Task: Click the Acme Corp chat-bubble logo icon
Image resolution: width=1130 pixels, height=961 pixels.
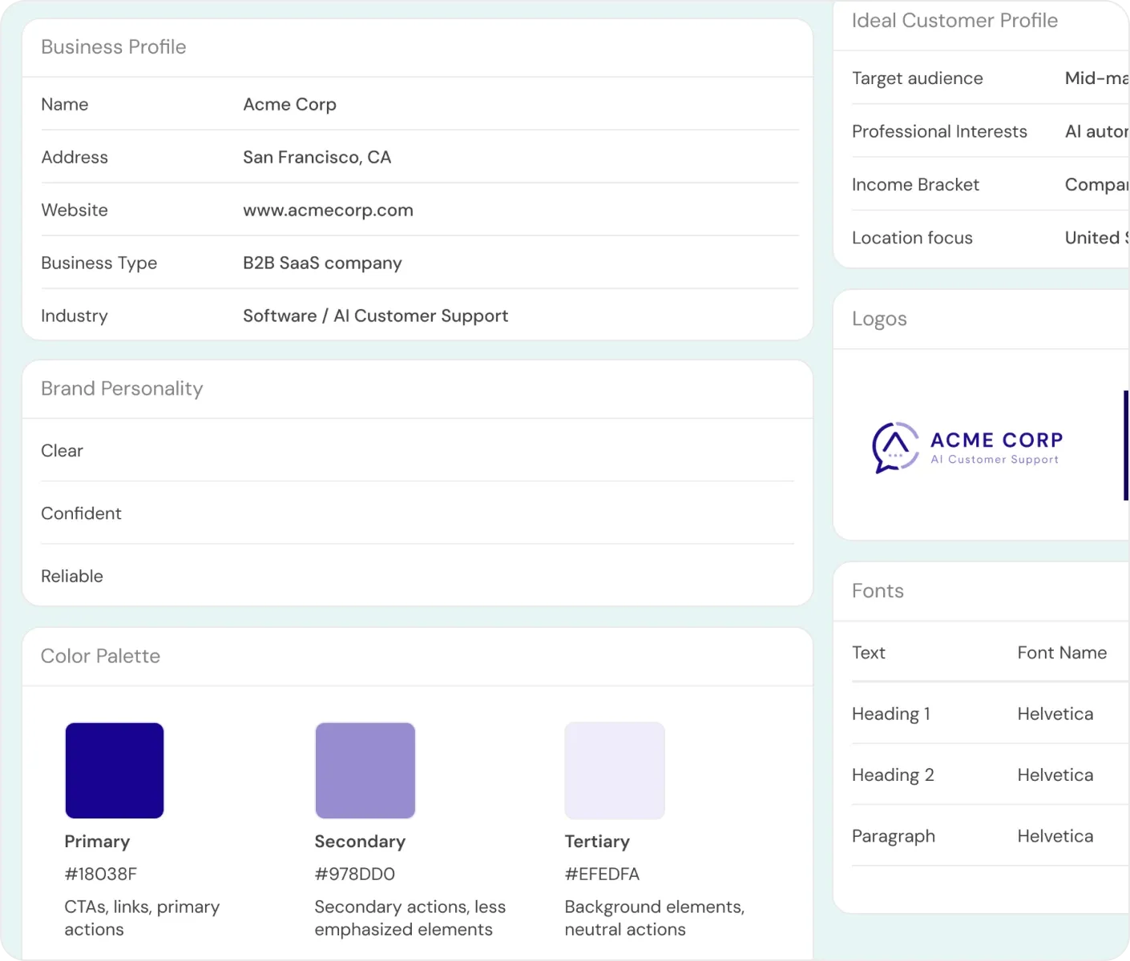Action: click(x=895, y=448)
